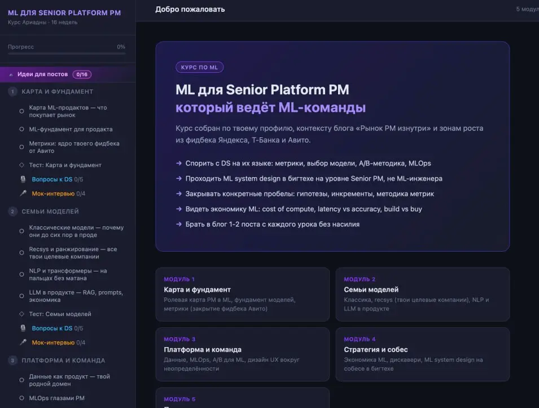Click microphone icon next to second Вопросы к DS
The image size is (539, 408).
tap(23, 328)
